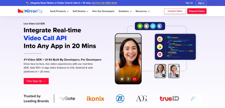Expand the SaaS Products chevron
The image size is (225, 108).
(x=68, y=11)
